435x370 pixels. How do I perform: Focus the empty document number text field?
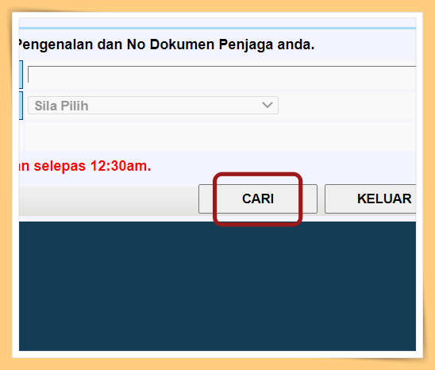point(222,75)
